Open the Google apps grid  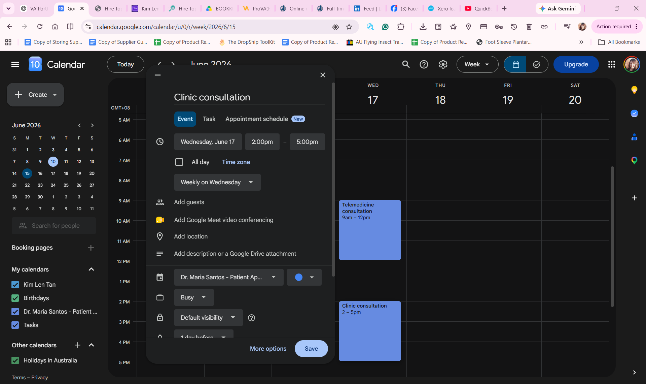tap(612, 64)
